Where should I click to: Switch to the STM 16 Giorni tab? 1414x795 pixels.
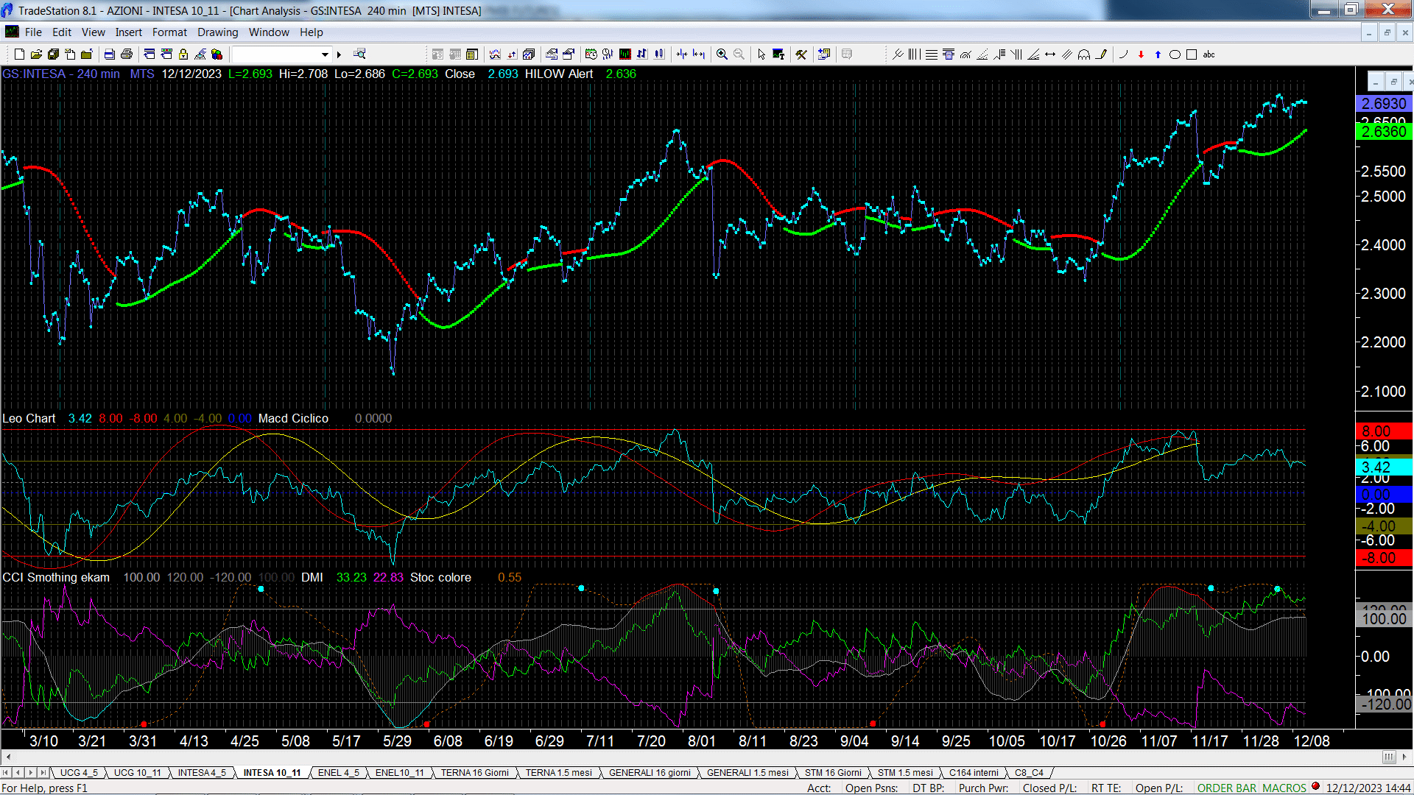[x=833, y=773]
